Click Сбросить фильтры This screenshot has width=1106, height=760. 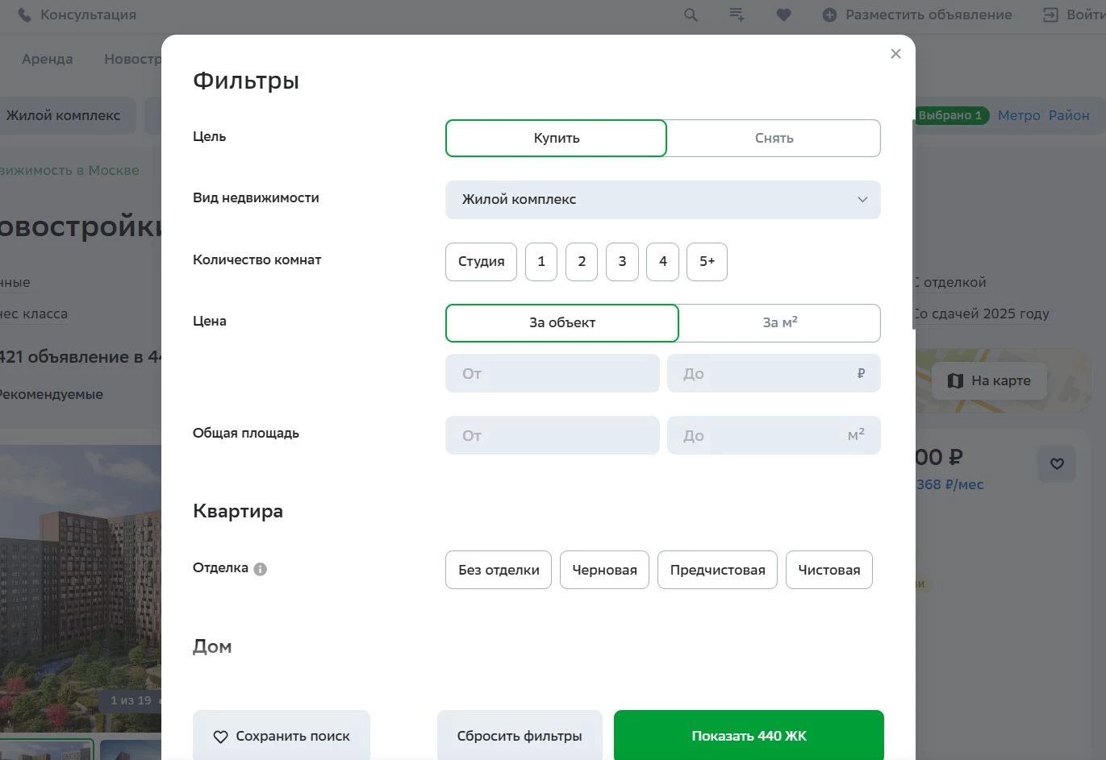[519, 735]
